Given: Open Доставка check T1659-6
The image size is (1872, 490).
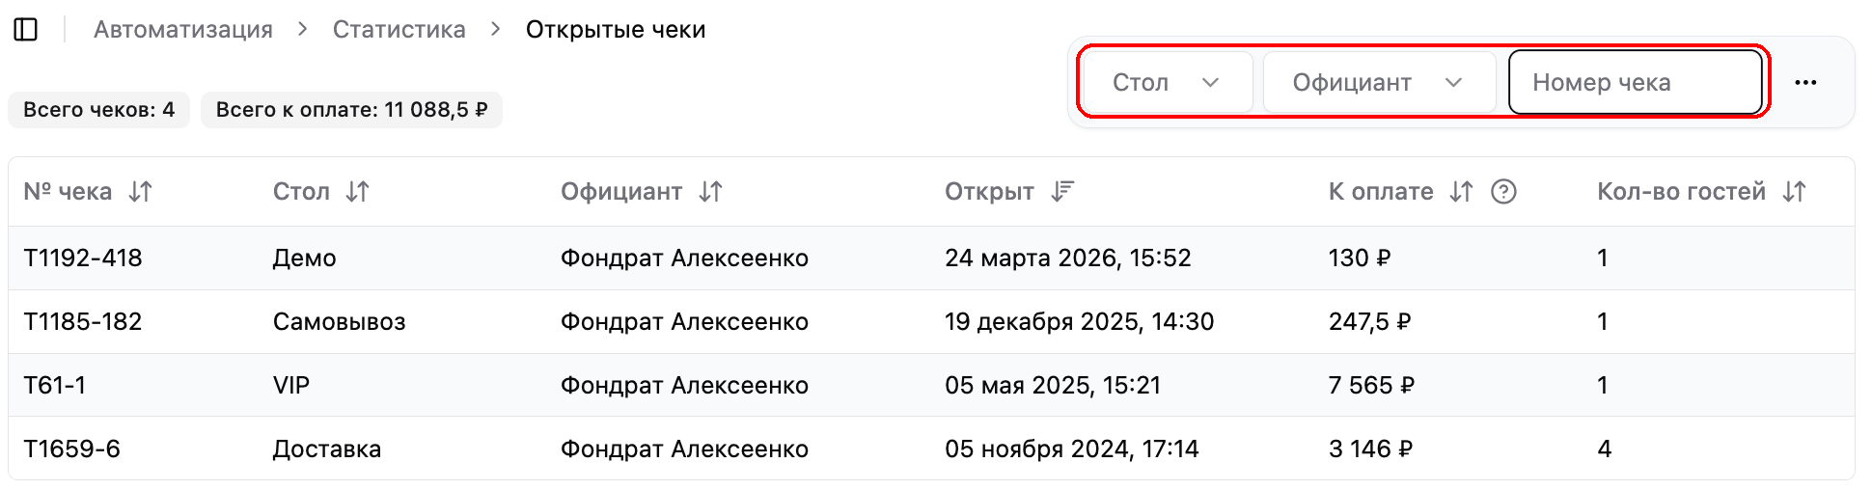Looking at the screenshot, I should point(931,449).
